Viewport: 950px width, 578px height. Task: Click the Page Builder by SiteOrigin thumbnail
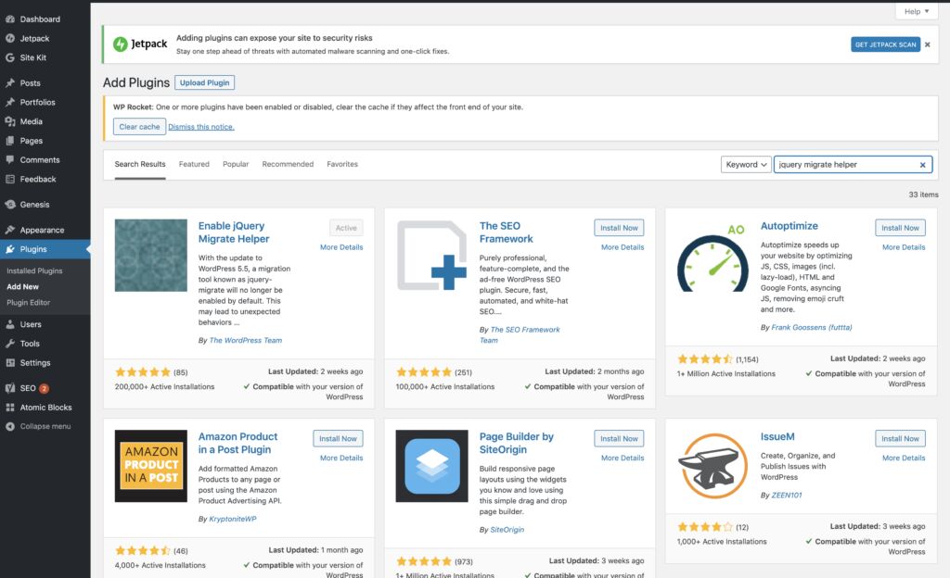click(x=432, y=466)
